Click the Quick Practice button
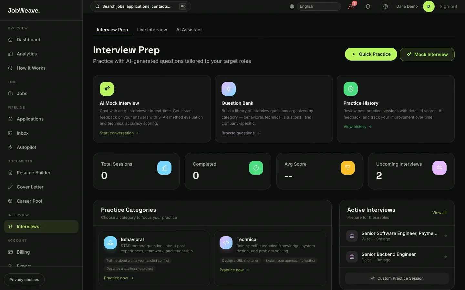Image resolution: width=465 pixels, height=290 pixels. [x=371, y=54]
